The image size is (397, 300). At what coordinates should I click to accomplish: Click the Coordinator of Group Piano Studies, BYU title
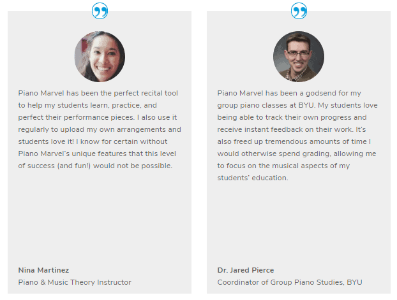[x=290, y=282]
